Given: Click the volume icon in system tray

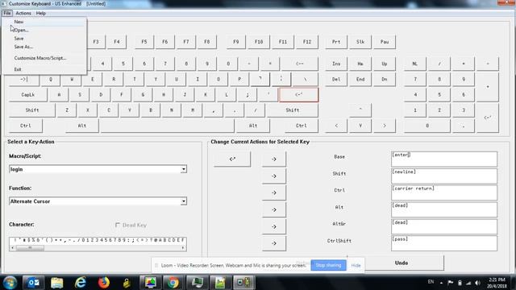Looking at the screenshot, I should [x=477, y=283].
